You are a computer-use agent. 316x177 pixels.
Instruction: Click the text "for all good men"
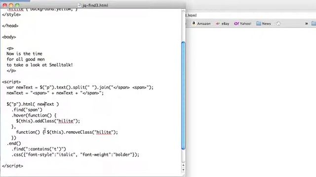point(26,59)
